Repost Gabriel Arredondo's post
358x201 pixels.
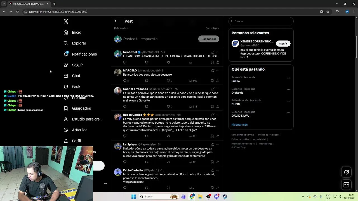coord(147,107)
